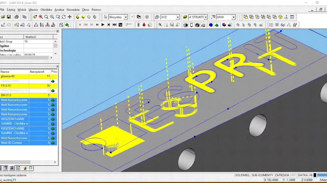The height and width of the screenshot is (183, 327).
Task: Open the Analiza menu
Action: (59, 10)
